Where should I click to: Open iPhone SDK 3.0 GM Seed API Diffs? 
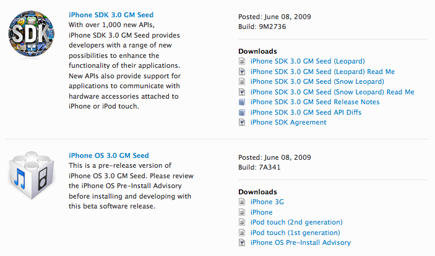pyautogui.click(x=306, y=112)
